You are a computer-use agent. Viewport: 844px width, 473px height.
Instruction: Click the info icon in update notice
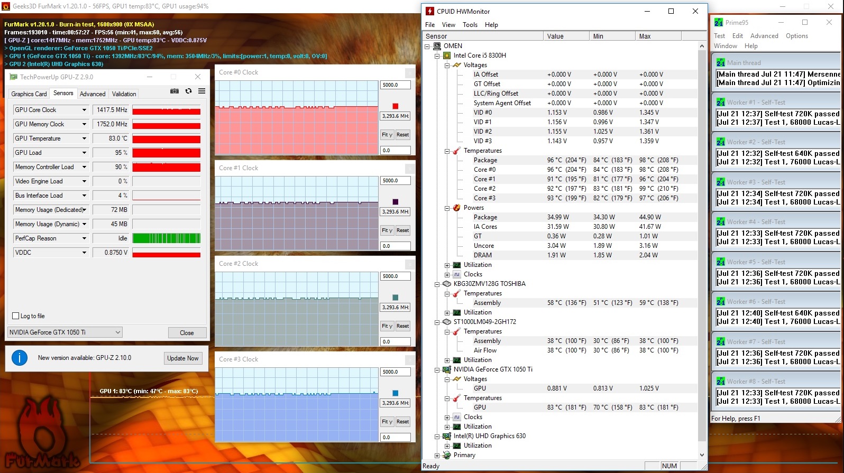[20, 358]
